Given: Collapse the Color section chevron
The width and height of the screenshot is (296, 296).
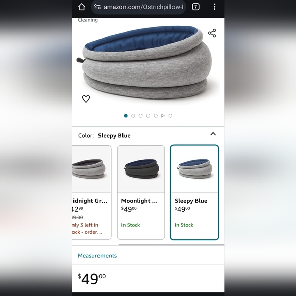Looking at the screenshot, I should coord(213,134).
